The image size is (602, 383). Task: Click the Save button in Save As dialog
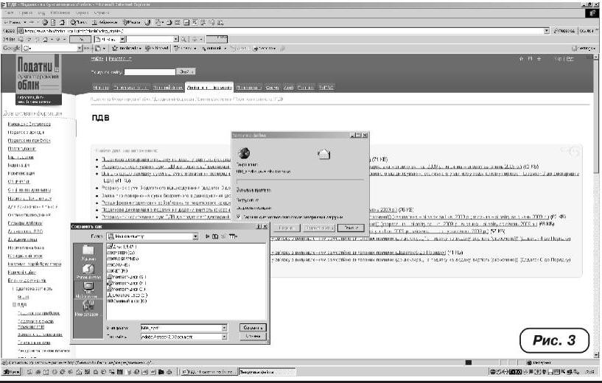point(253,326)
